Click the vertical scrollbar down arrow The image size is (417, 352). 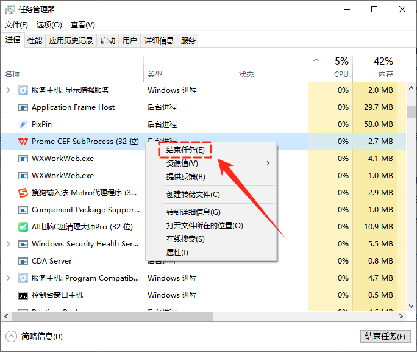coord(411,306)
